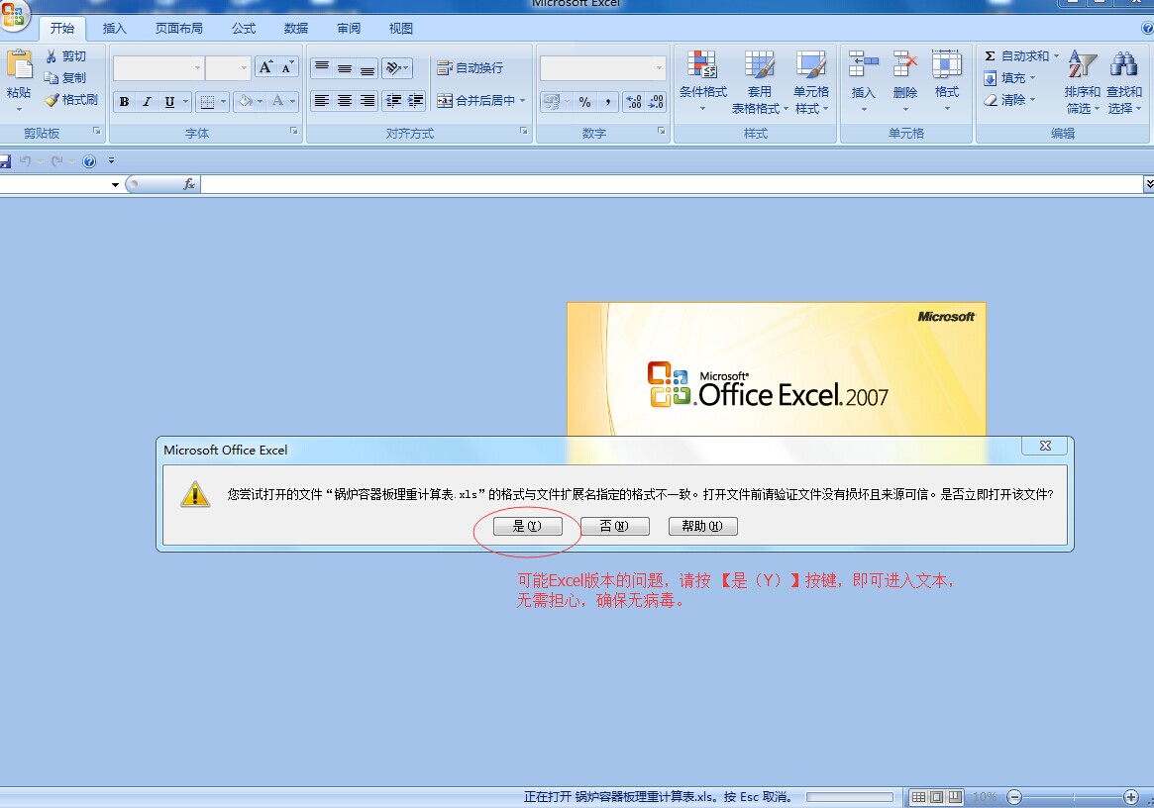
Task: Toggle bold formatting
Action: (x=124, y=102)
